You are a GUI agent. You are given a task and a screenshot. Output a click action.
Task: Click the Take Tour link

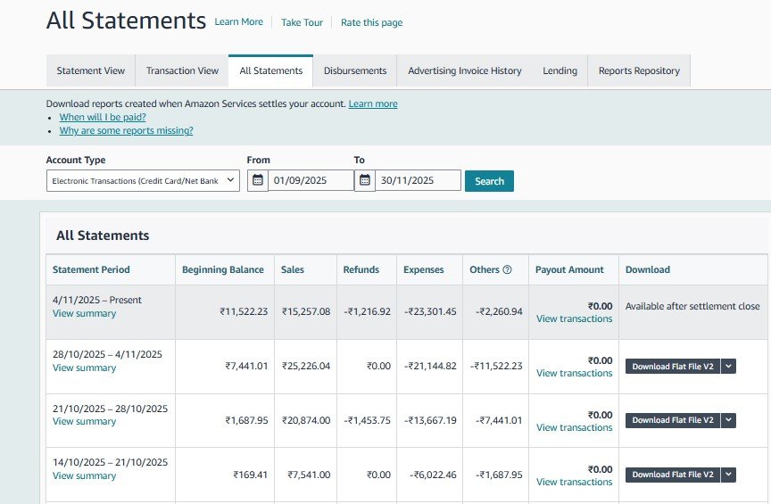302,22
